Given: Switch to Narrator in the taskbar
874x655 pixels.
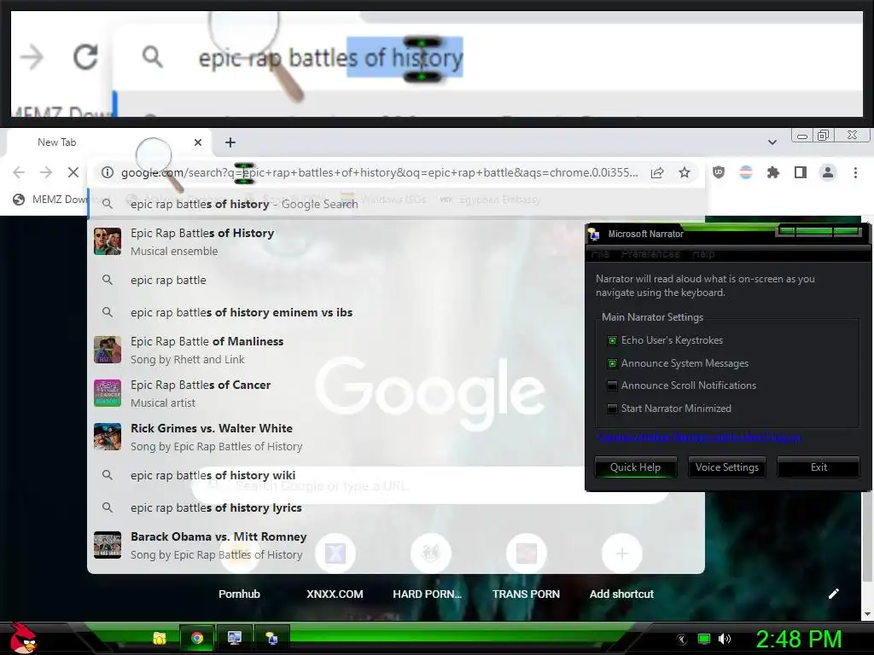Looking at the screenshot, I should 272,638.
